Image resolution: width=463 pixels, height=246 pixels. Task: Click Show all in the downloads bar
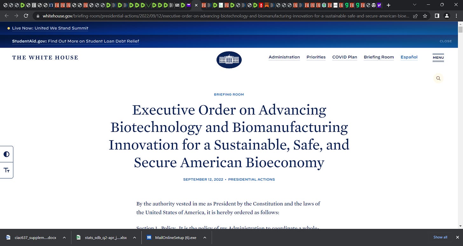click(x=440, y=237)
